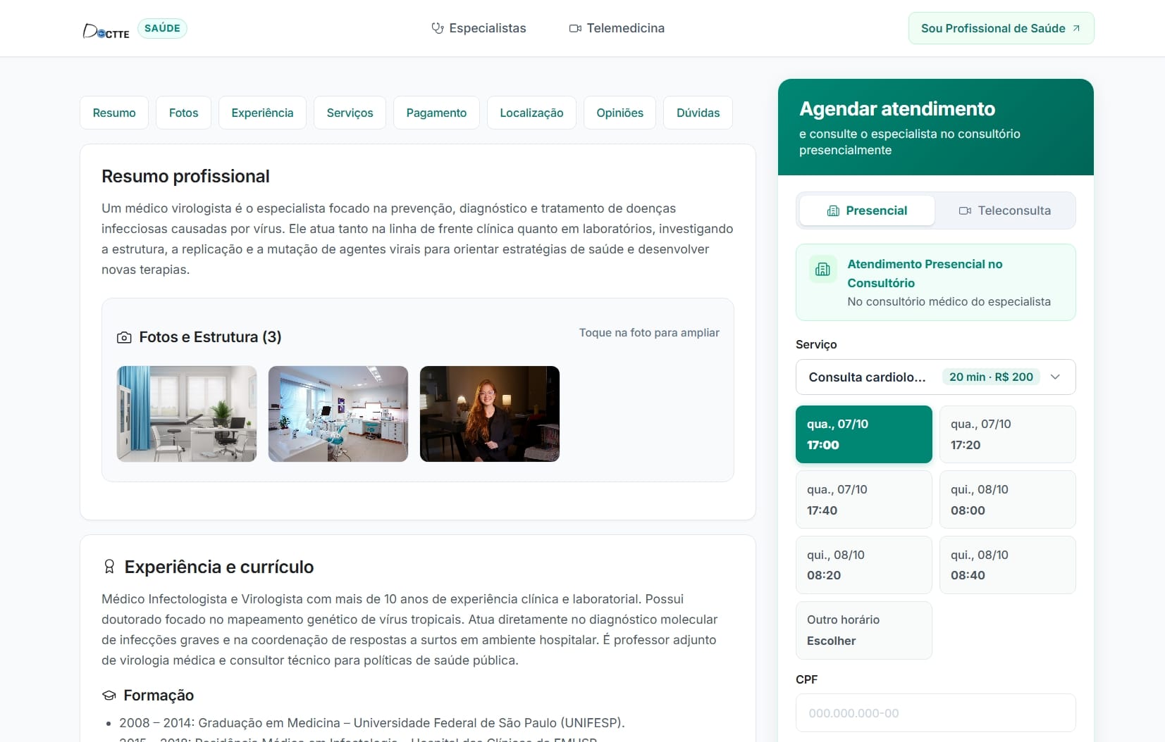Click the arrow icon in Sou Profissional de Saúde
Screen dimensions: 1165x742
coord(1076,28)
